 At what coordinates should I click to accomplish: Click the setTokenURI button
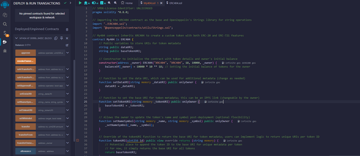[x=25, y=110]
